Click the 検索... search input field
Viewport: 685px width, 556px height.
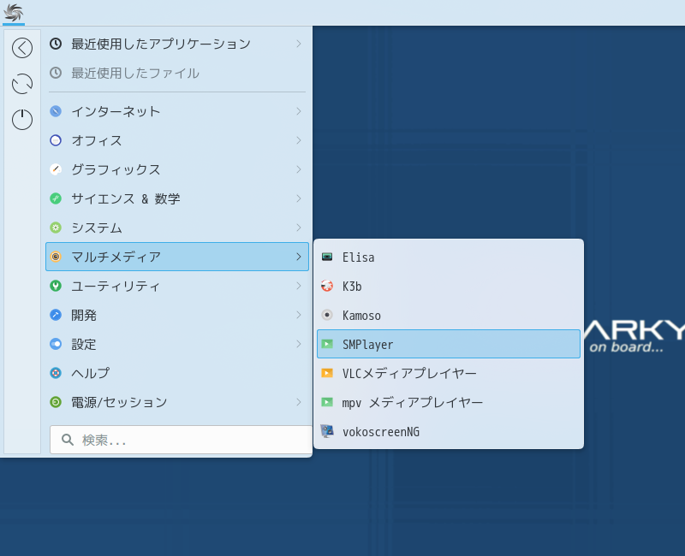[x=181, y=440]
